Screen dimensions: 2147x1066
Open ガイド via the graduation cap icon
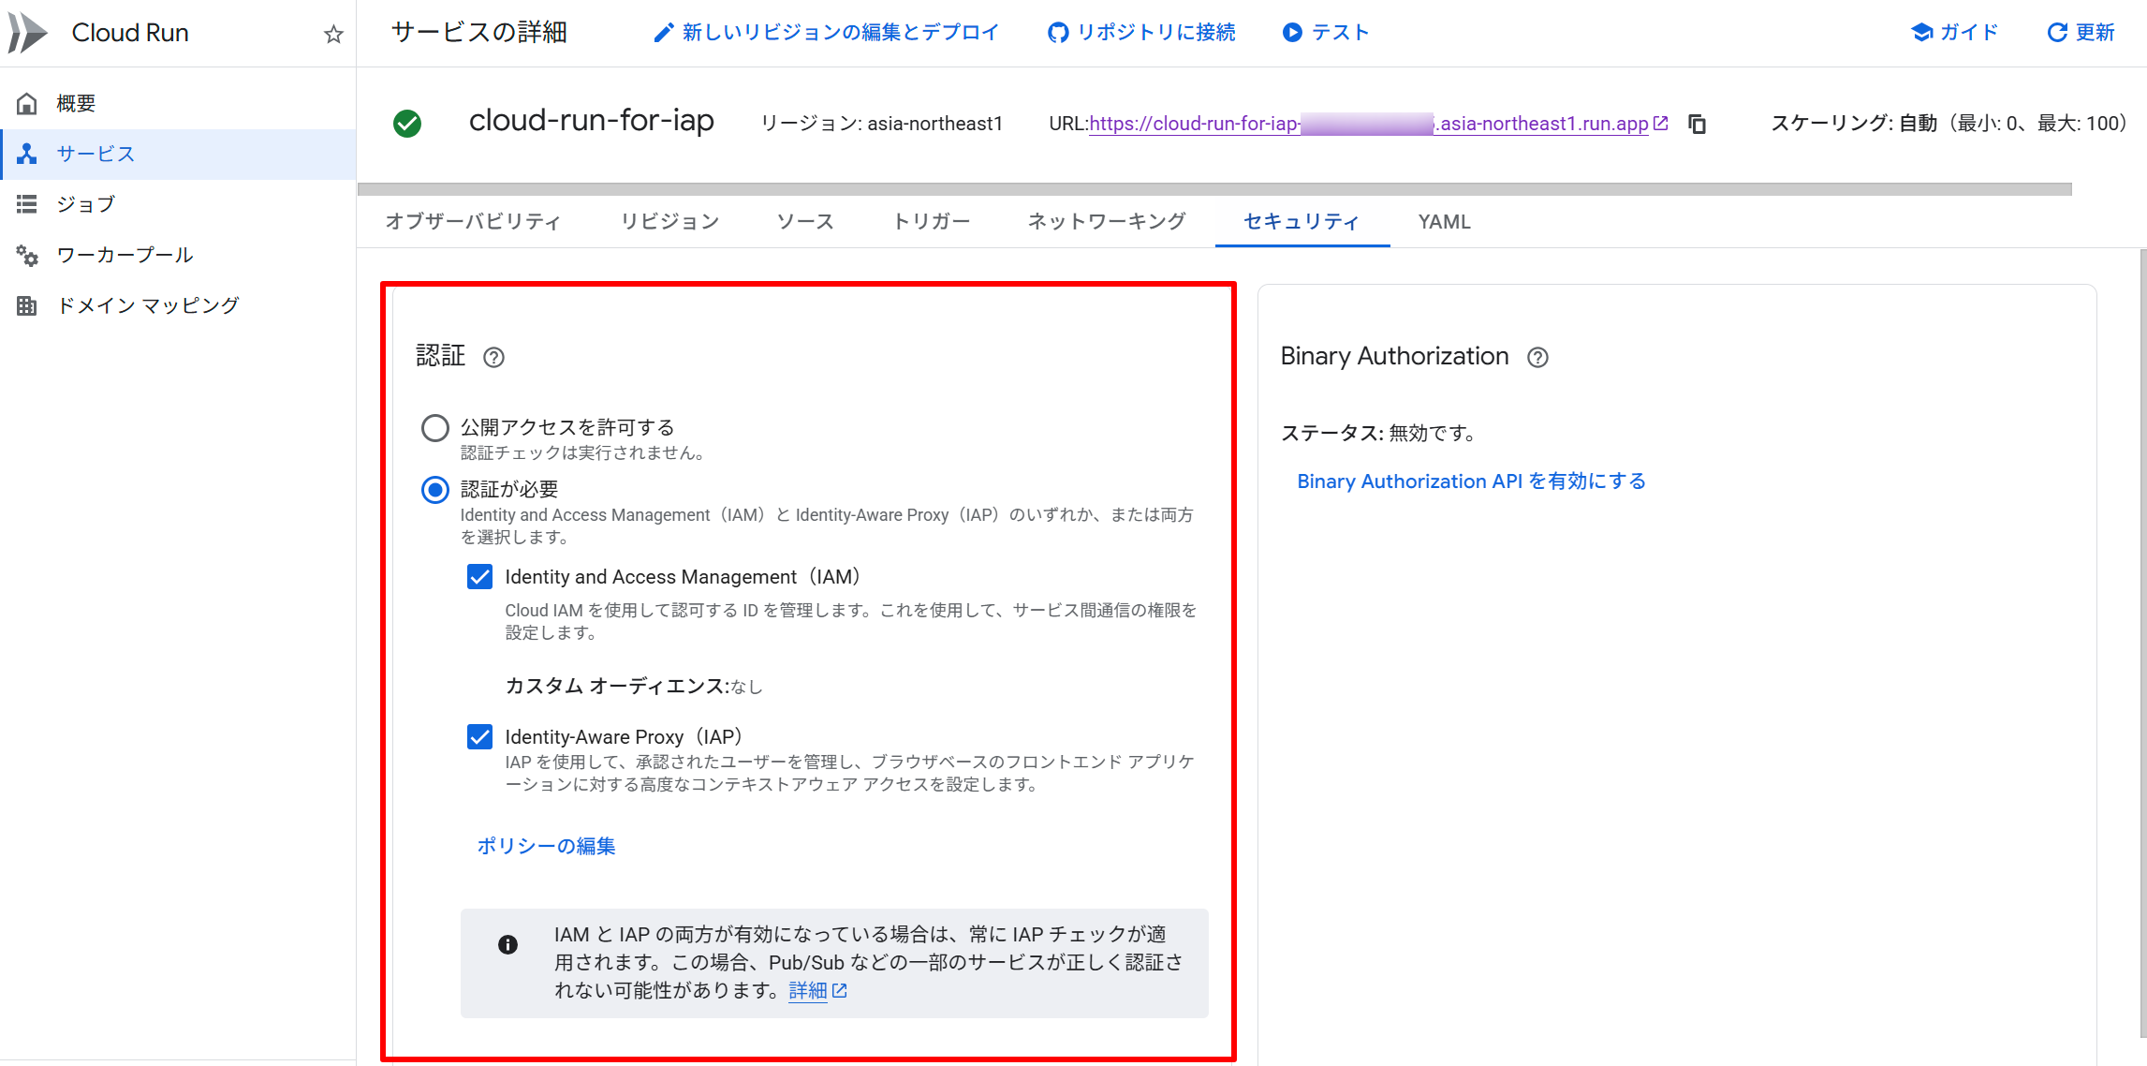point(1921,31)
